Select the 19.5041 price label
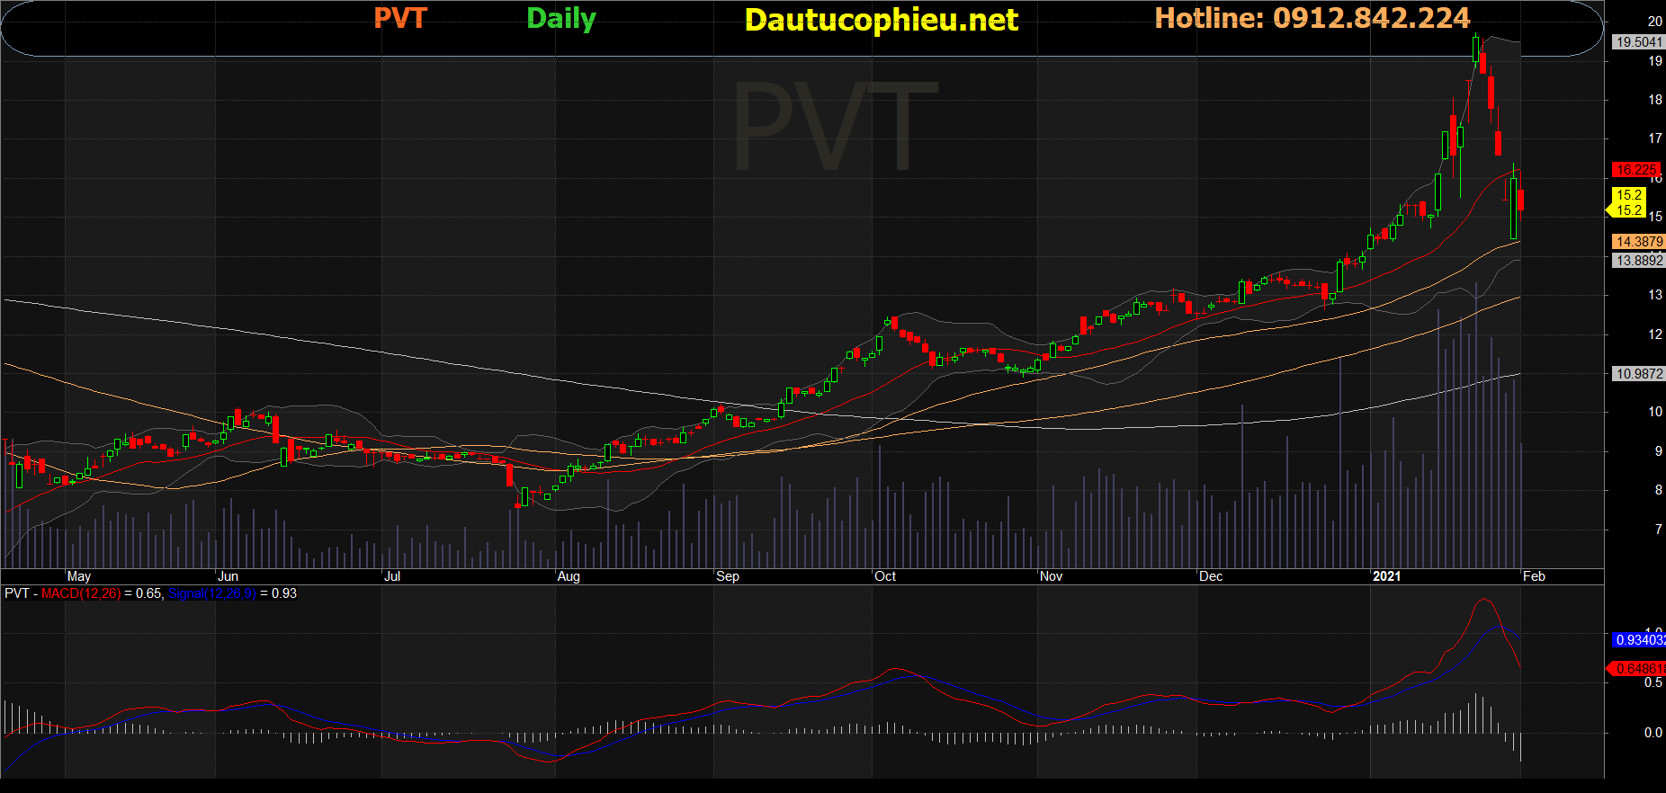 [1639, 41]
